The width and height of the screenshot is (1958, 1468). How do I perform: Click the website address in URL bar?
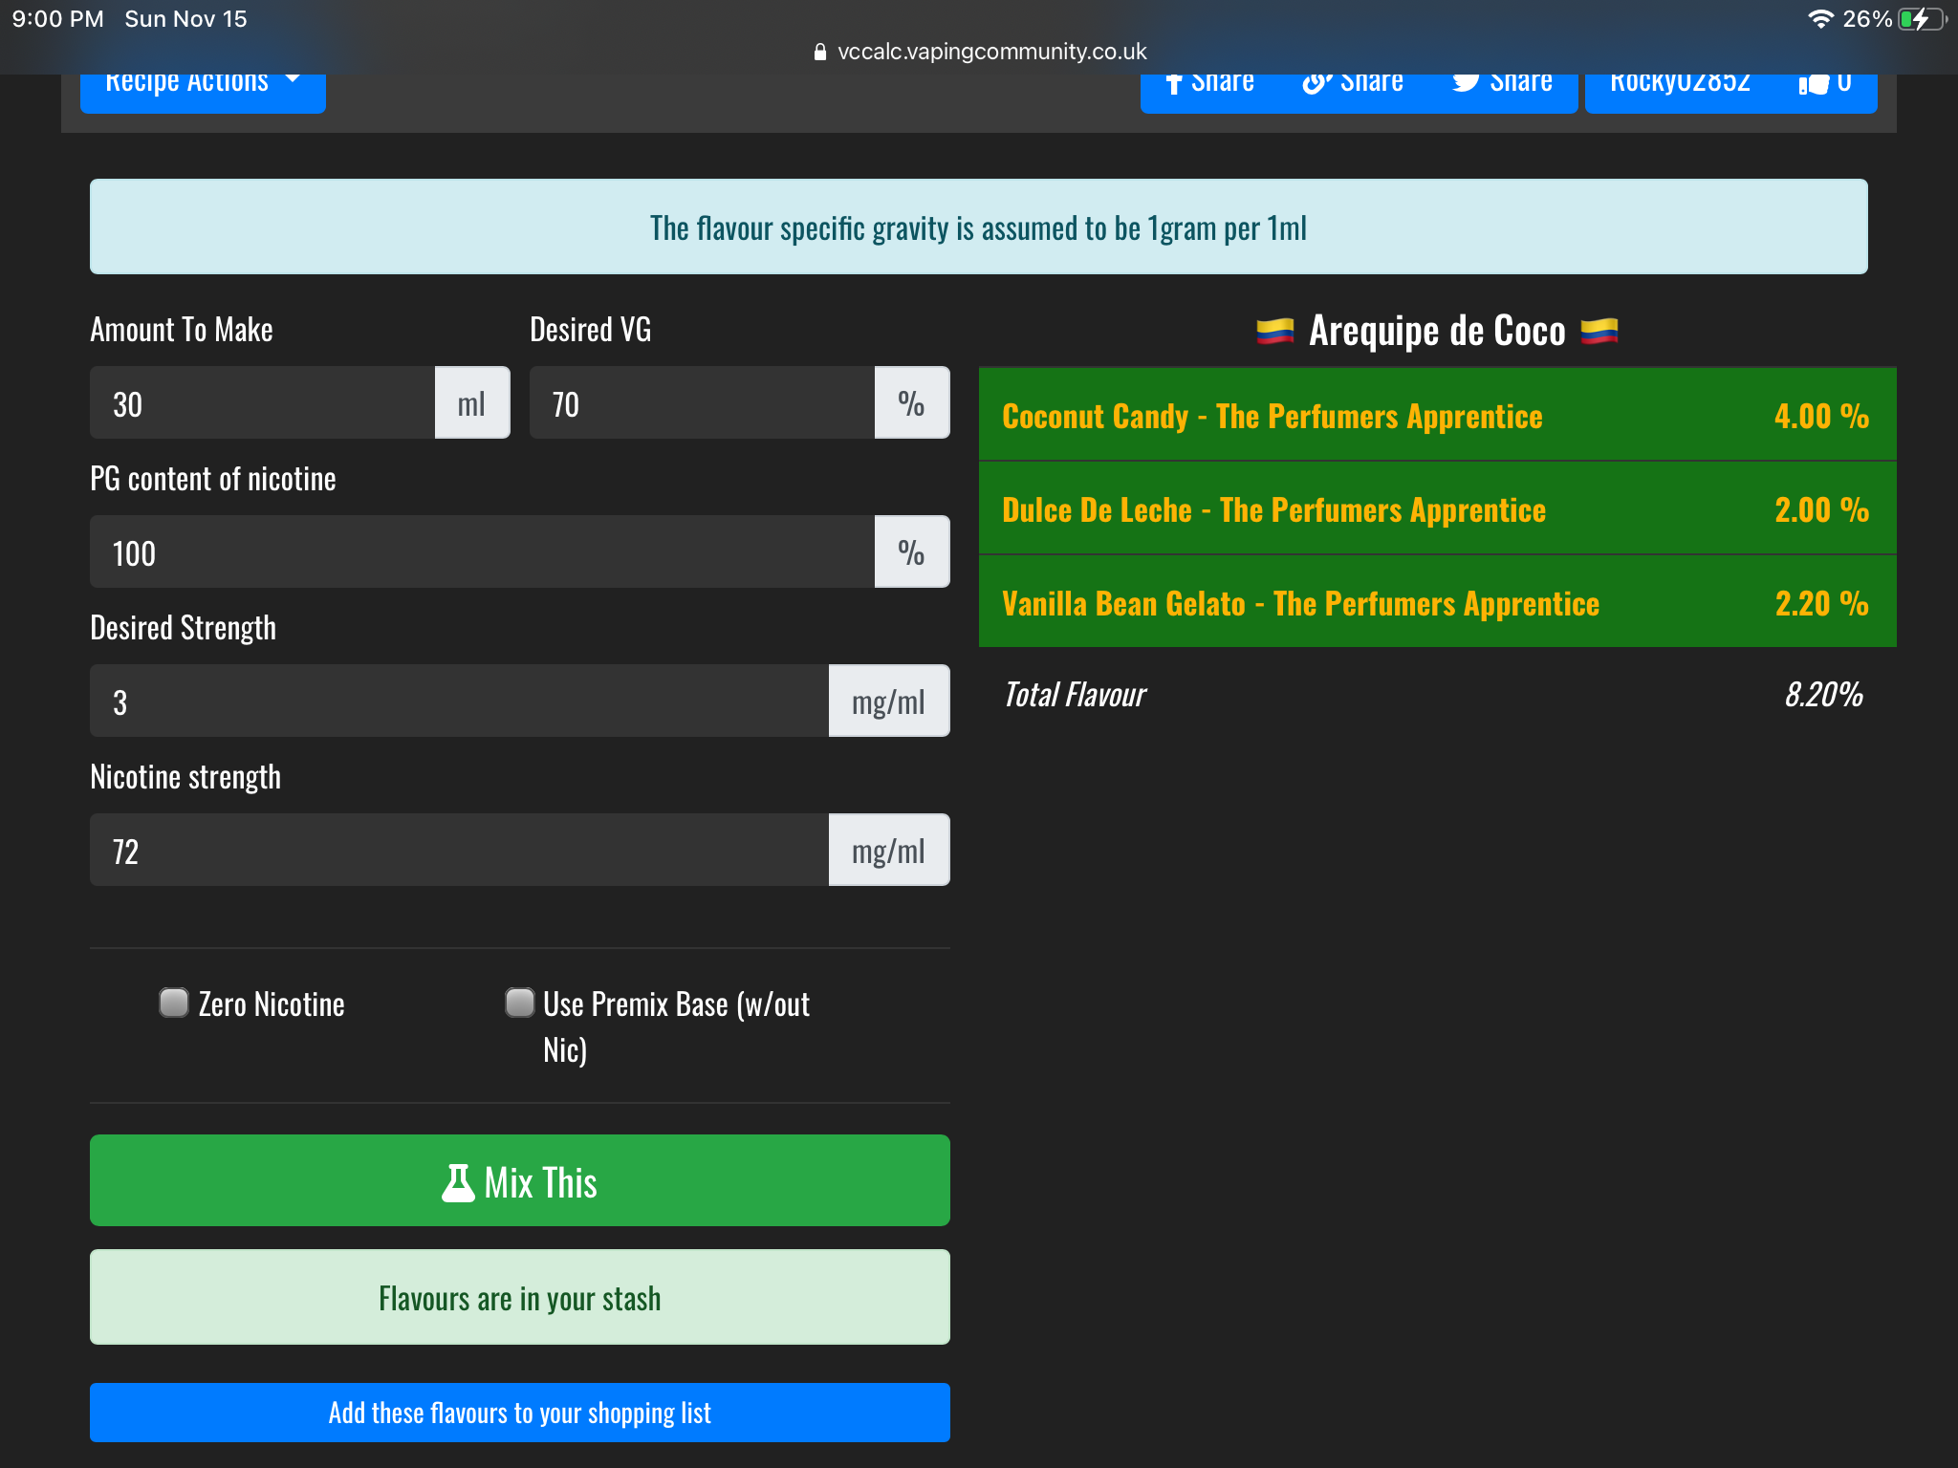click(991, 52)
